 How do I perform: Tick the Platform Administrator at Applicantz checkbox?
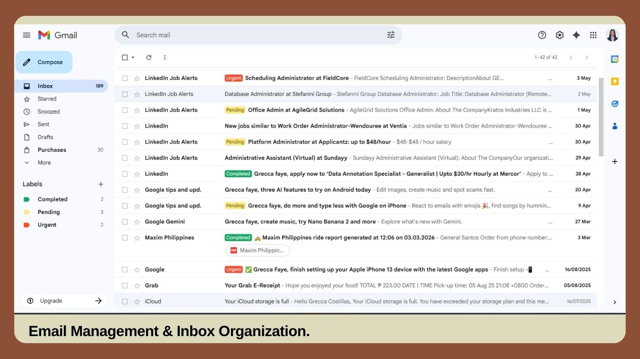pyautogui.click(x=125, y=142)
